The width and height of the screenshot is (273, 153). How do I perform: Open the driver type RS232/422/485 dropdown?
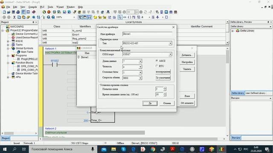[x=170, y=43]
